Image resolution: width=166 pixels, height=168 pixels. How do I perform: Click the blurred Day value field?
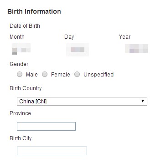tap(78, 50)
